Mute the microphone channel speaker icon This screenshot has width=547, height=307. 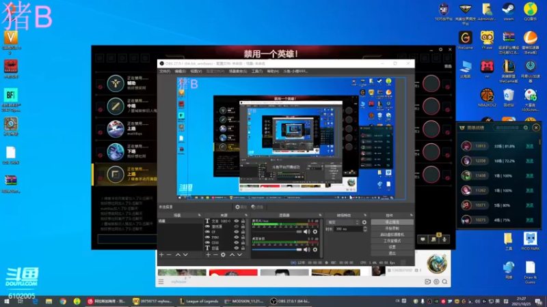click(x=306, y=231)
